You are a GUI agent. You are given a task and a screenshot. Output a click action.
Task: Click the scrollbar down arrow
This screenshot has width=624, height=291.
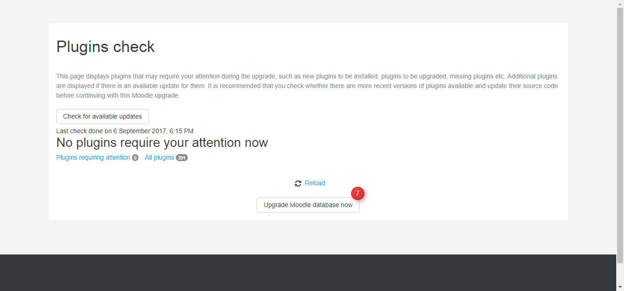coord(620,287)
